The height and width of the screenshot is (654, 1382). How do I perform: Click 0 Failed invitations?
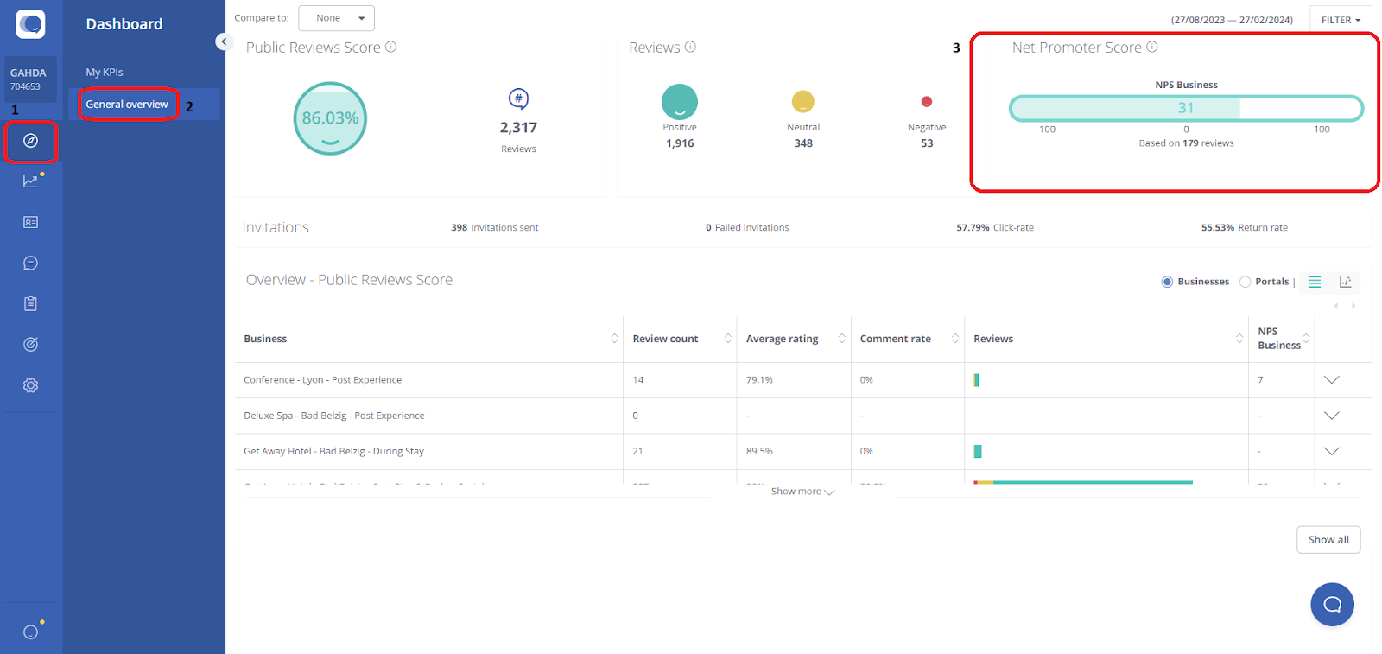(x=747, y=228)
